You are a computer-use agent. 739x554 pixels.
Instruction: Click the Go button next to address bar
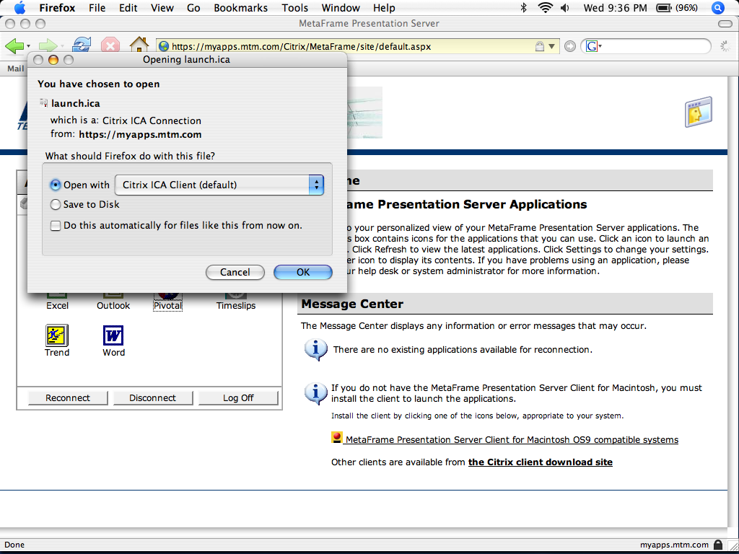tap(570, 46)
